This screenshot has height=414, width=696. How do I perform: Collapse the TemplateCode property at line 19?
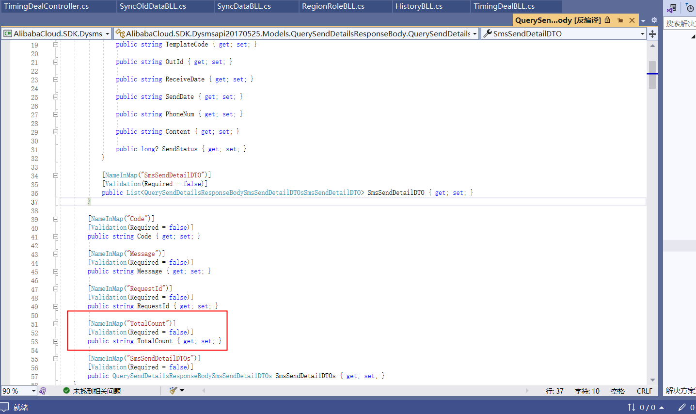[56, 44]
